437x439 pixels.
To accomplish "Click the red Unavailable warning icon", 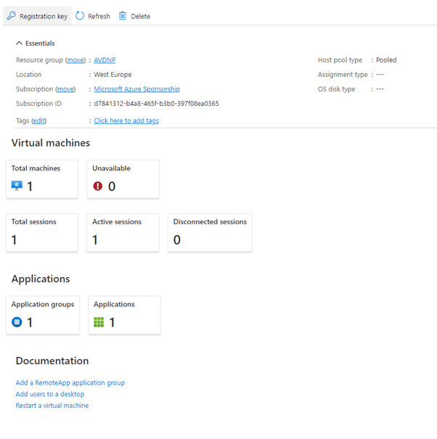I will (x=98, y=186).
